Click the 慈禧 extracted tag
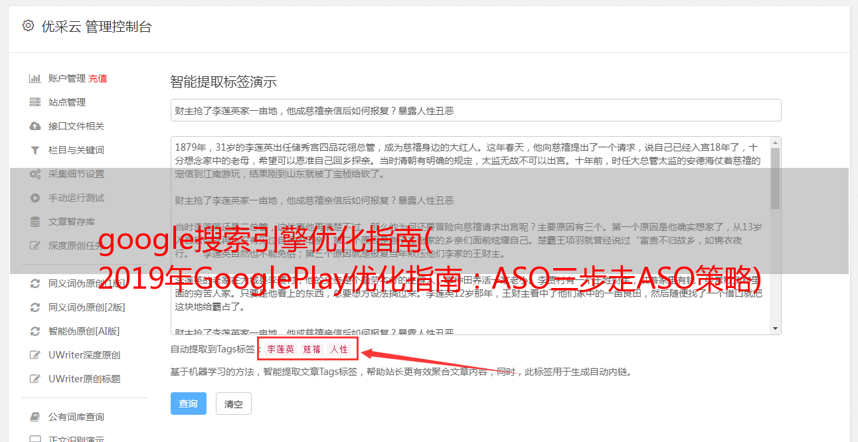The width and height of the screenshot is (858, 442). 312,349
